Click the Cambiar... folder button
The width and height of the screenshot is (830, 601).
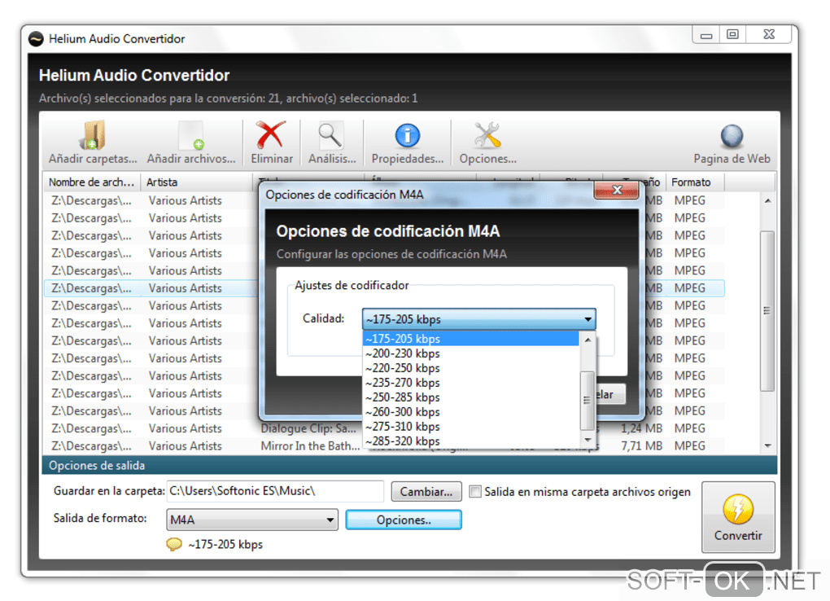[x=426, y=492]
